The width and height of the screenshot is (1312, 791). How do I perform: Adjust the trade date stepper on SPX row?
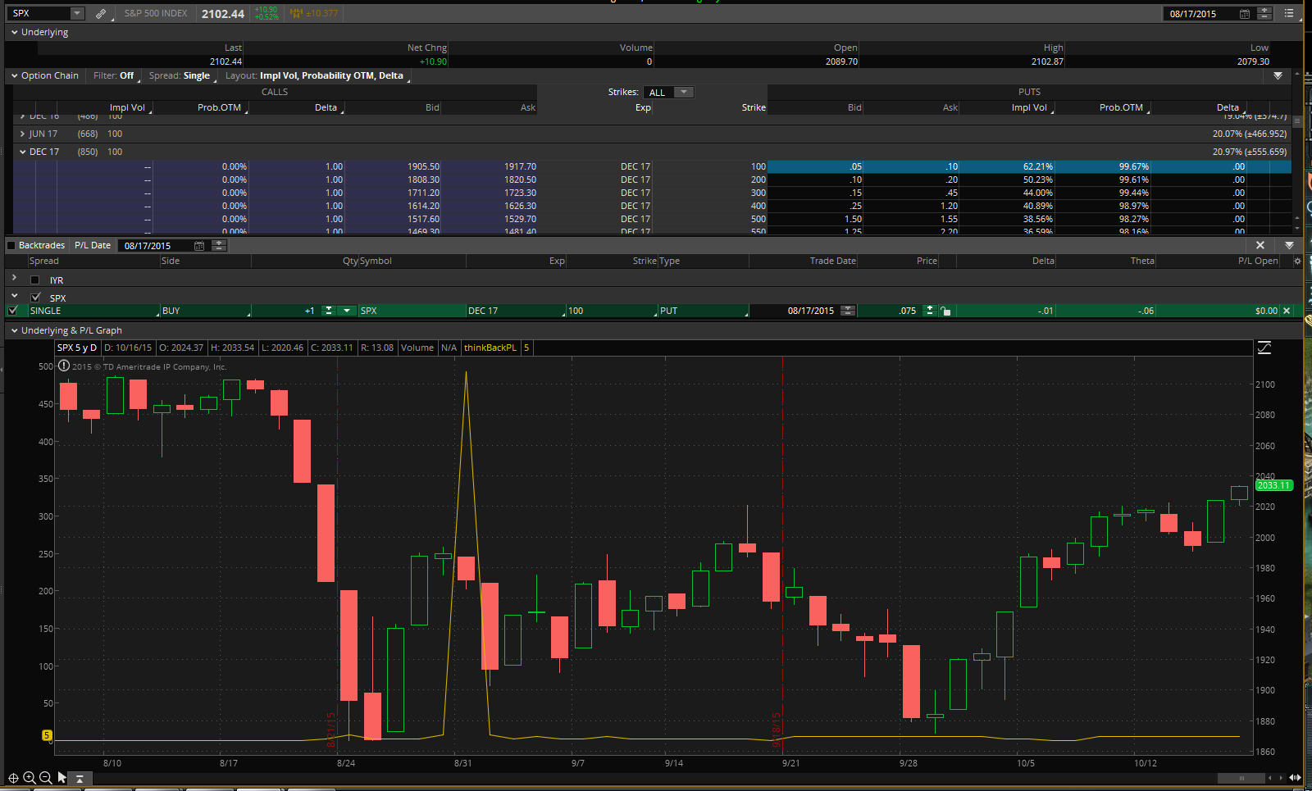coord(848,311)
